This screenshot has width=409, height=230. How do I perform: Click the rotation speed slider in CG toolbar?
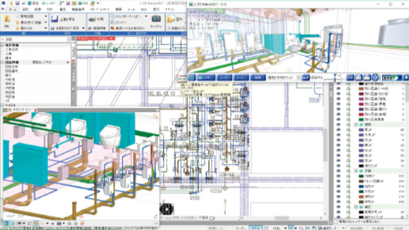point(335,78)
